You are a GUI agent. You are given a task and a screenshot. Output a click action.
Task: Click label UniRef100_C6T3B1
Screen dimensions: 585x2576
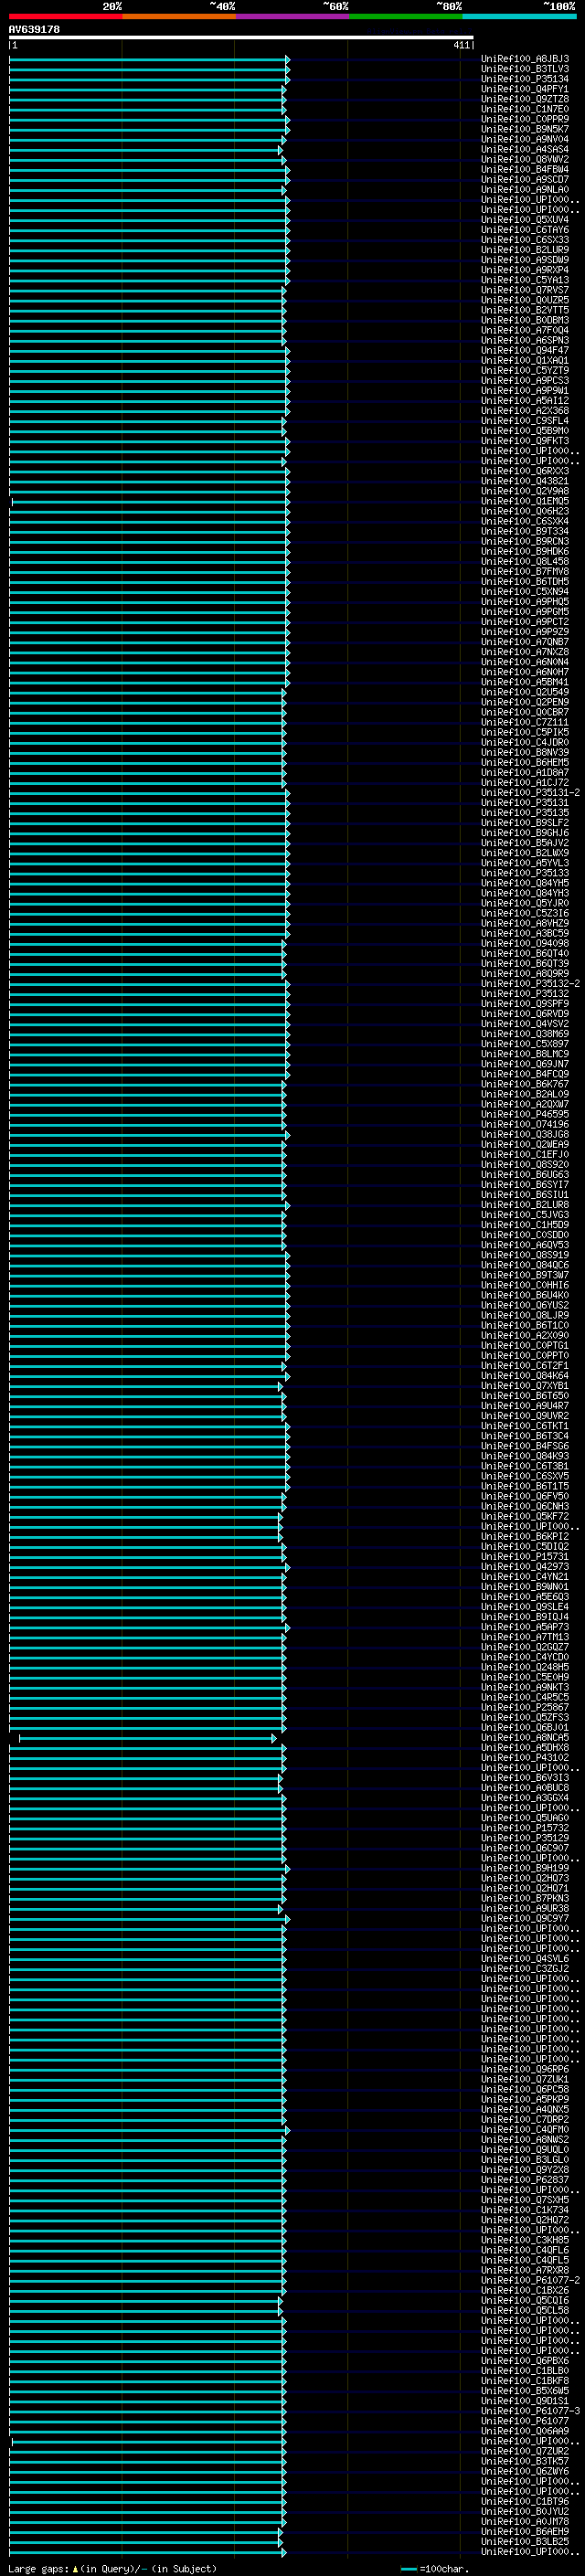tap(525, 1466)
